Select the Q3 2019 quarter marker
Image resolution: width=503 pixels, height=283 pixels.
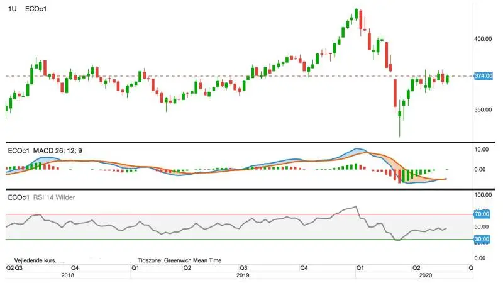(243, 268)
